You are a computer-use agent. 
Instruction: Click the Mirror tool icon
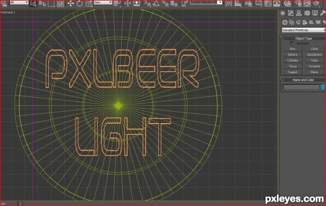[x=229, y=4]
